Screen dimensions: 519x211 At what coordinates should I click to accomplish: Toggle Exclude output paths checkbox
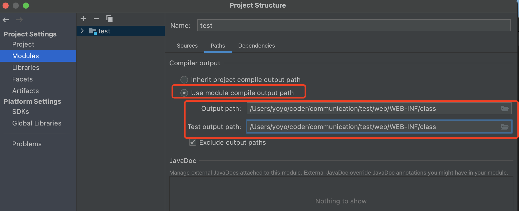click(193, 142)
